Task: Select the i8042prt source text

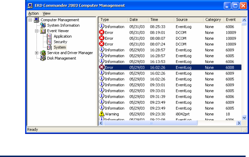Action: click(x=183, y=114)
